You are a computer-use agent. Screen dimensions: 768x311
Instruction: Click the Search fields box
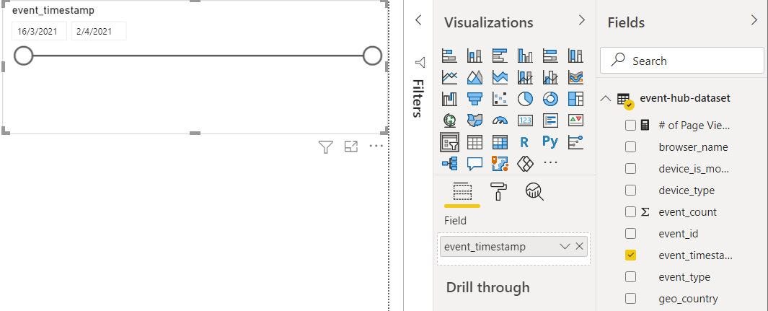681,61
